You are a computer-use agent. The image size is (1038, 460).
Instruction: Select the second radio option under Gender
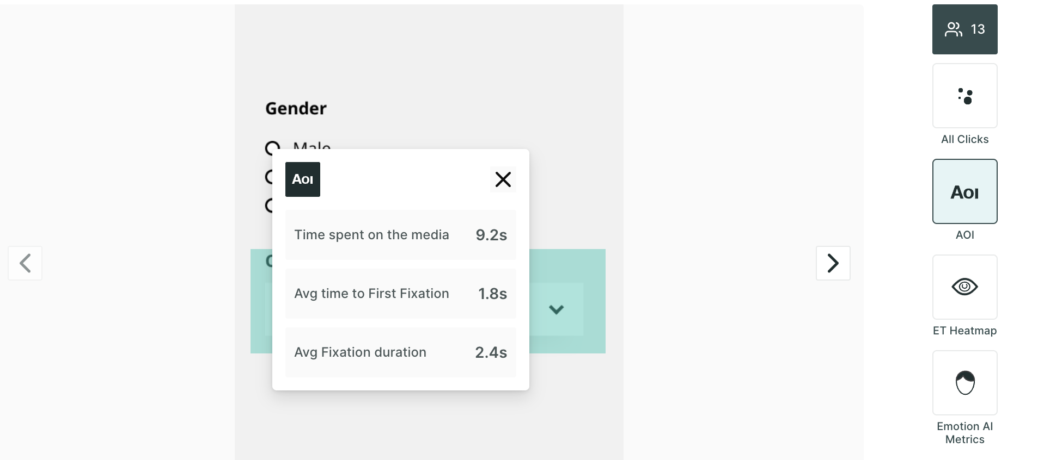click(x=268, y=177)
